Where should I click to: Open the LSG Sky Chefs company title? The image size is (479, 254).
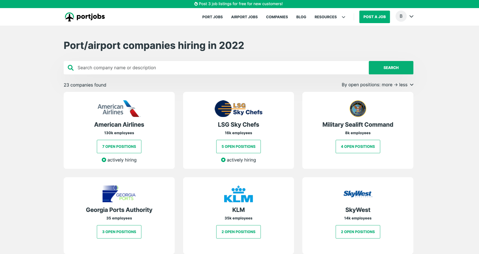[x=239, y=124]
